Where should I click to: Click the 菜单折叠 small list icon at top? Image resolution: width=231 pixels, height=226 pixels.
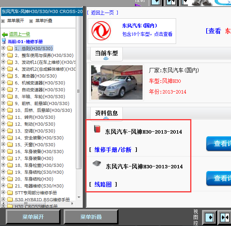[31, 21]
